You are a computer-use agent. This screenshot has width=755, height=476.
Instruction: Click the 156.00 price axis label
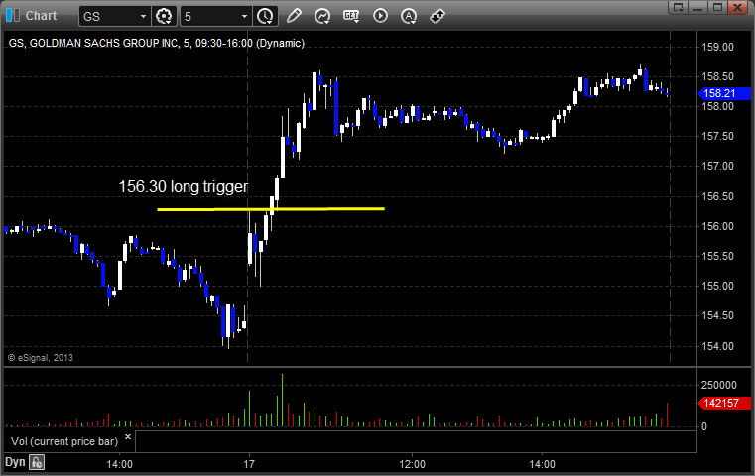pos(717,226)
